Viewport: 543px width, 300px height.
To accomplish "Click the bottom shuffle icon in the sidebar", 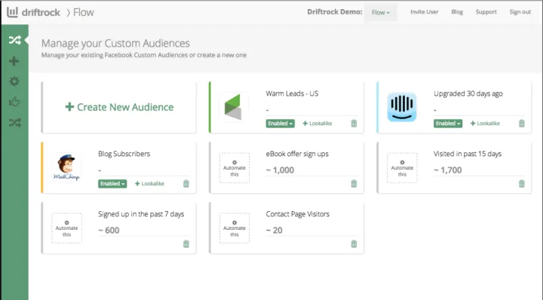I will tap(15, 123).
